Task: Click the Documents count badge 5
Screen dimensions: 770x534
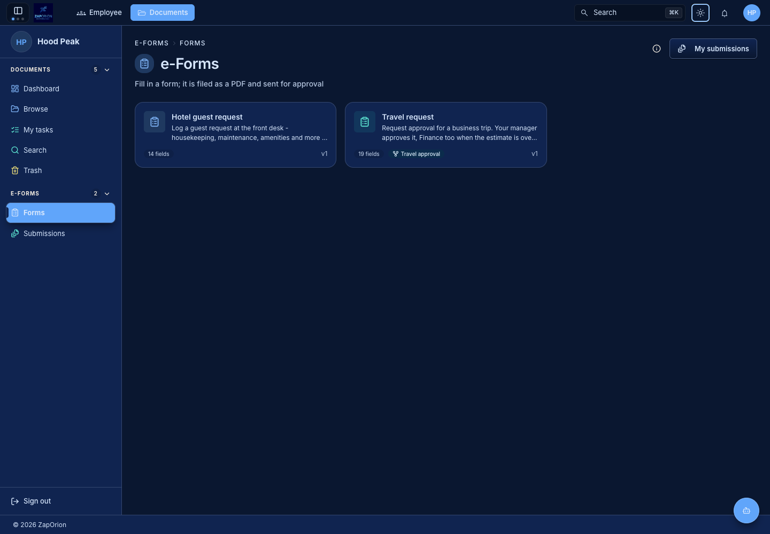Action: tap(96, 70)
